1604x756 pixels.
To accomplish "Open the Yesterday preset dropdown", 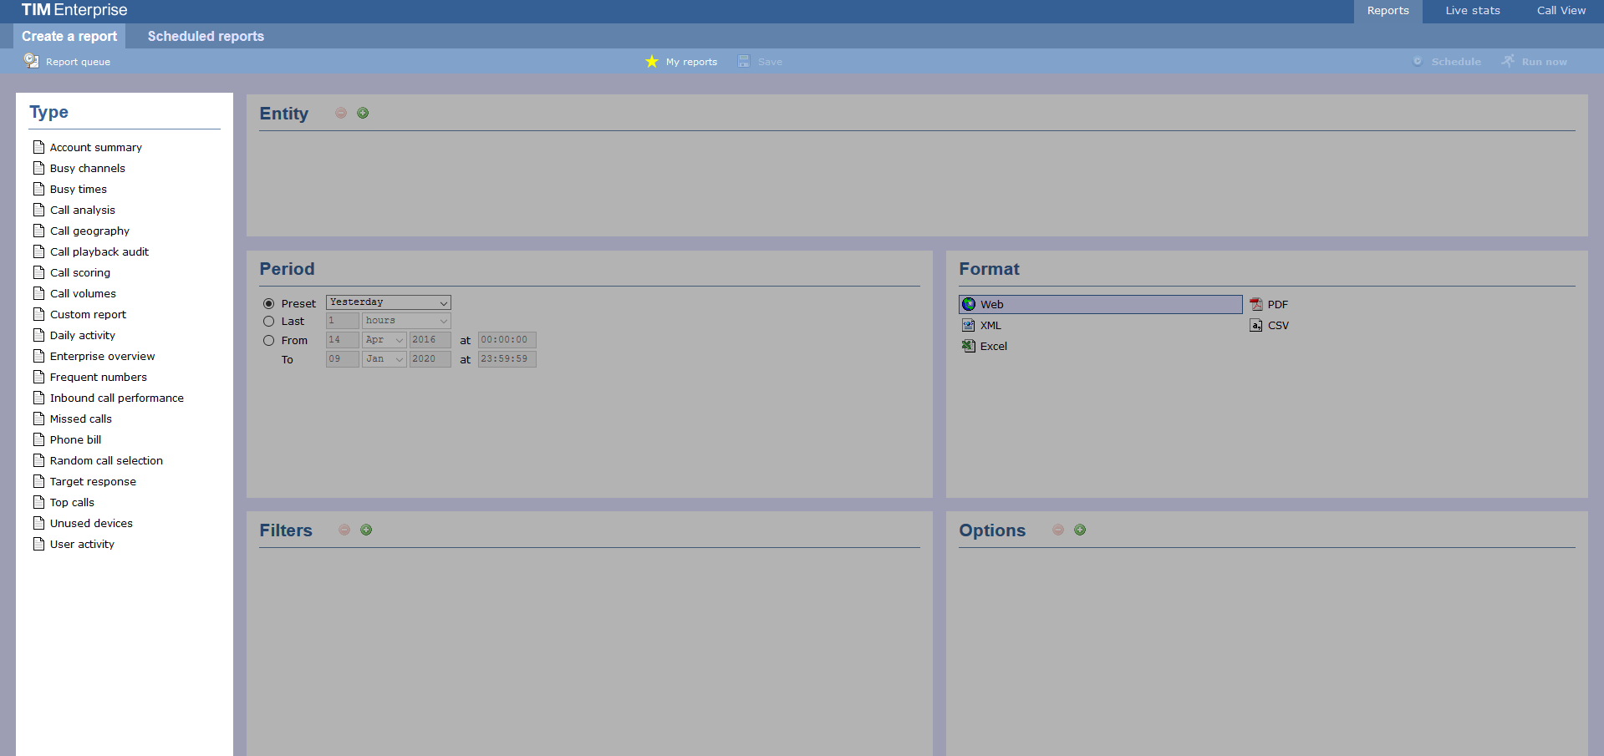I will click(x=389, y=302).
